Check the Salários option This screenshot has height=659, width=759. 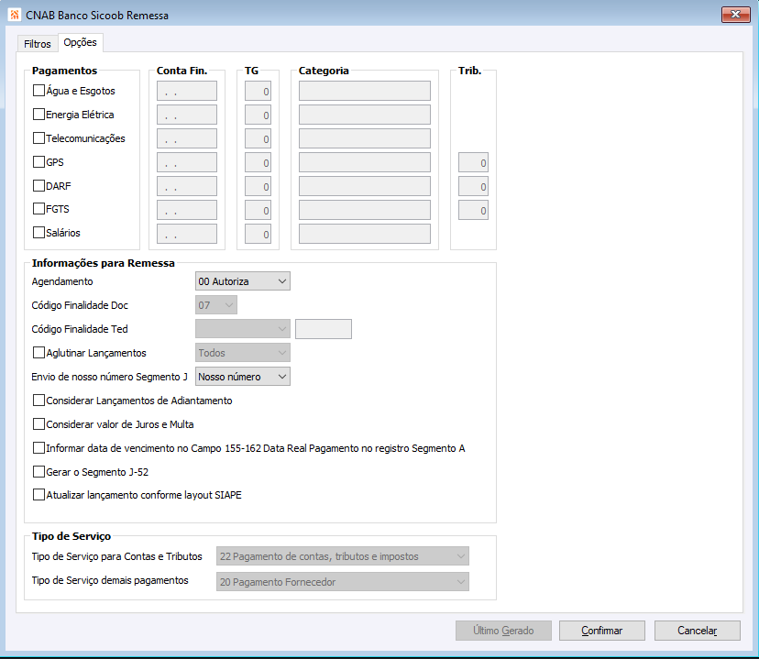point(38,232)
